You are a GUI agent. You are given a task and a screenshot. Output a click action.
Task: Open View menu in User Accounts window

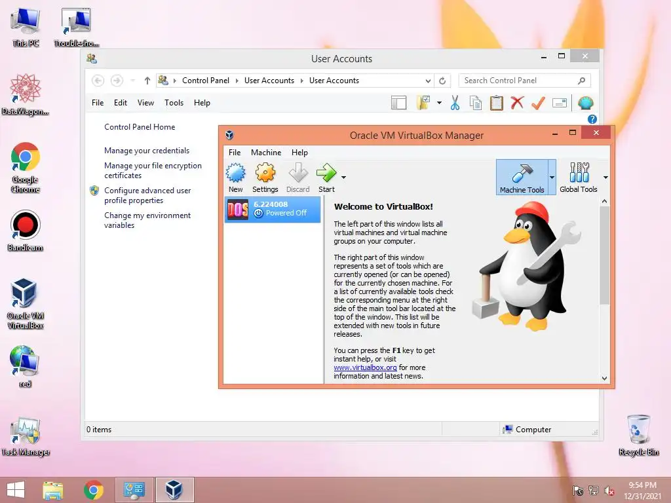(145, 103)
